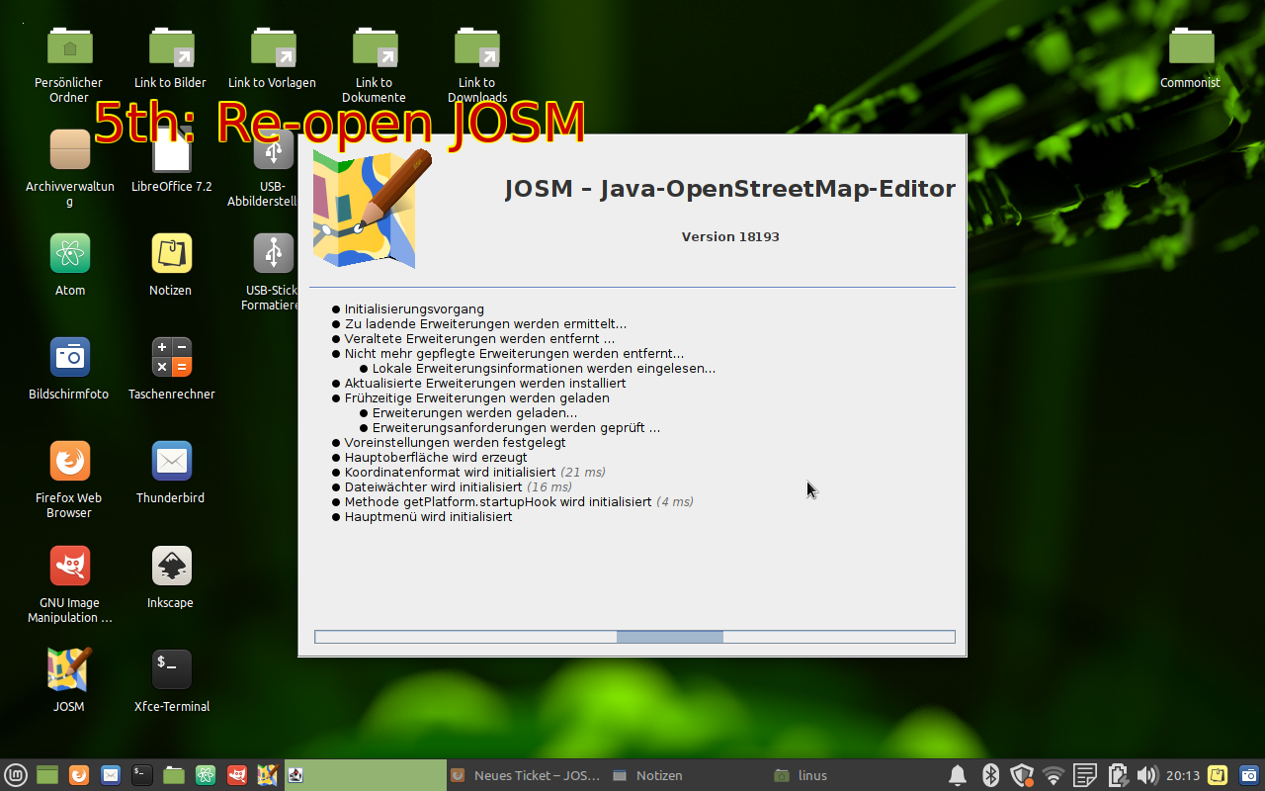Open the USB-Stick Formatierer desktop icon
The width and height of the screenshot is (1265, 791).
point(273,253)
